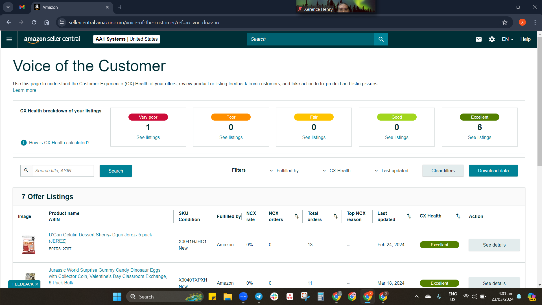Open the Seller Central hamburger menu
Screen dimensions: 542x305
9,39
